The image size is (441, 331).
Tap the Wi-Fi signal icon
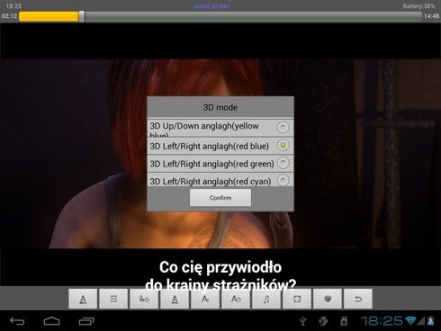pyautogui.click(x=410, y=321)
